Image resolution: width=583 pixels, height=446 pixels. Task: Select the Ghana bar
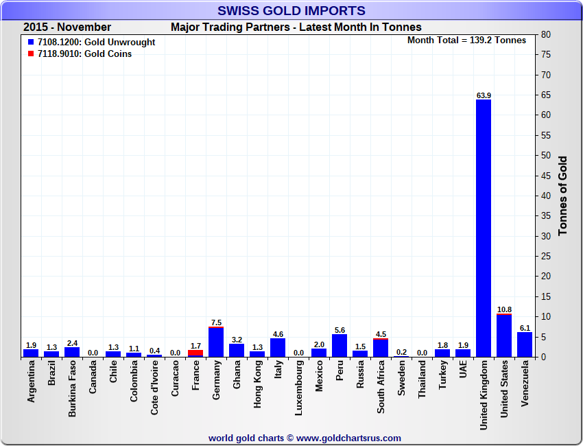tap(236, 351)
